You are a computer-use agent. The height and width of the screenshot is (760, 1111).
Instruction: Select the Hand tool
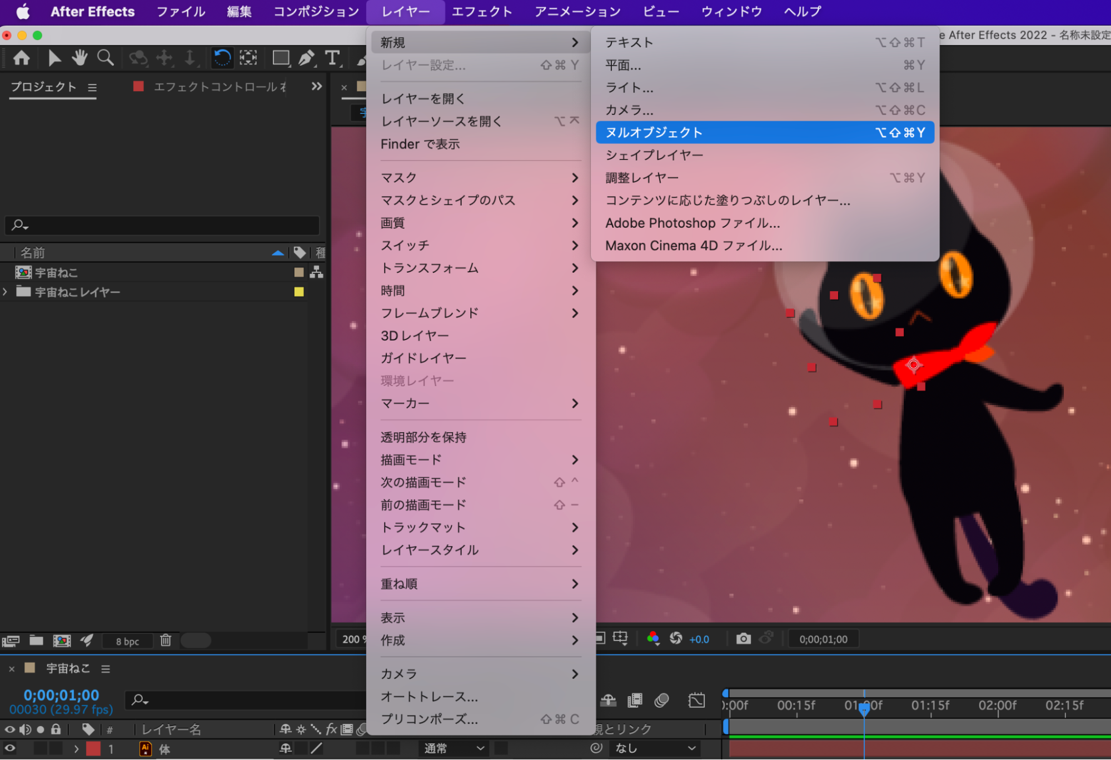[79, 58]
